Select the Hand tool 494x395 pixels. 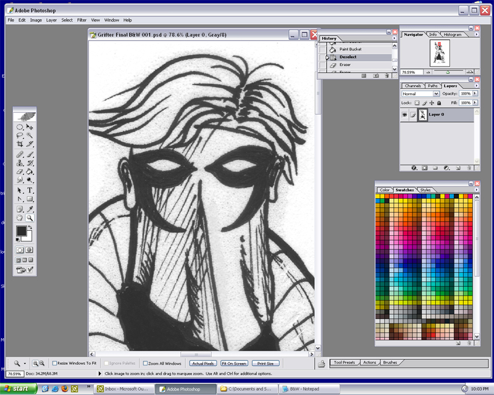(20, 218)
